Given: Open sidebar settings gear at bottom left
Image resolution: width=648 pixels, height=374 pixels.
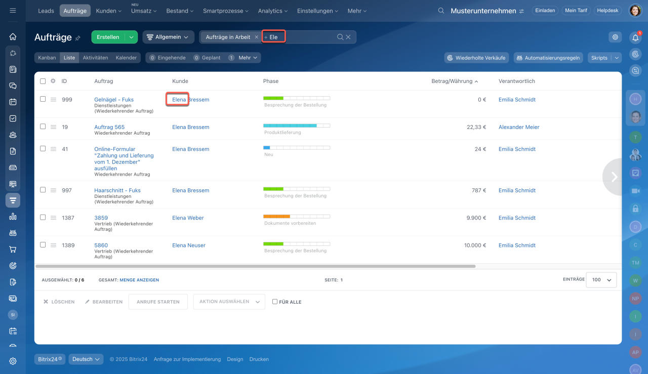Looking at the screenshot, I should (13, 361).
